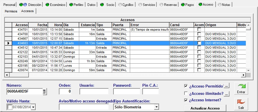Click the grey indicator on Notas tab
This screenshot has height=112, width=258.
pos(220,5)
